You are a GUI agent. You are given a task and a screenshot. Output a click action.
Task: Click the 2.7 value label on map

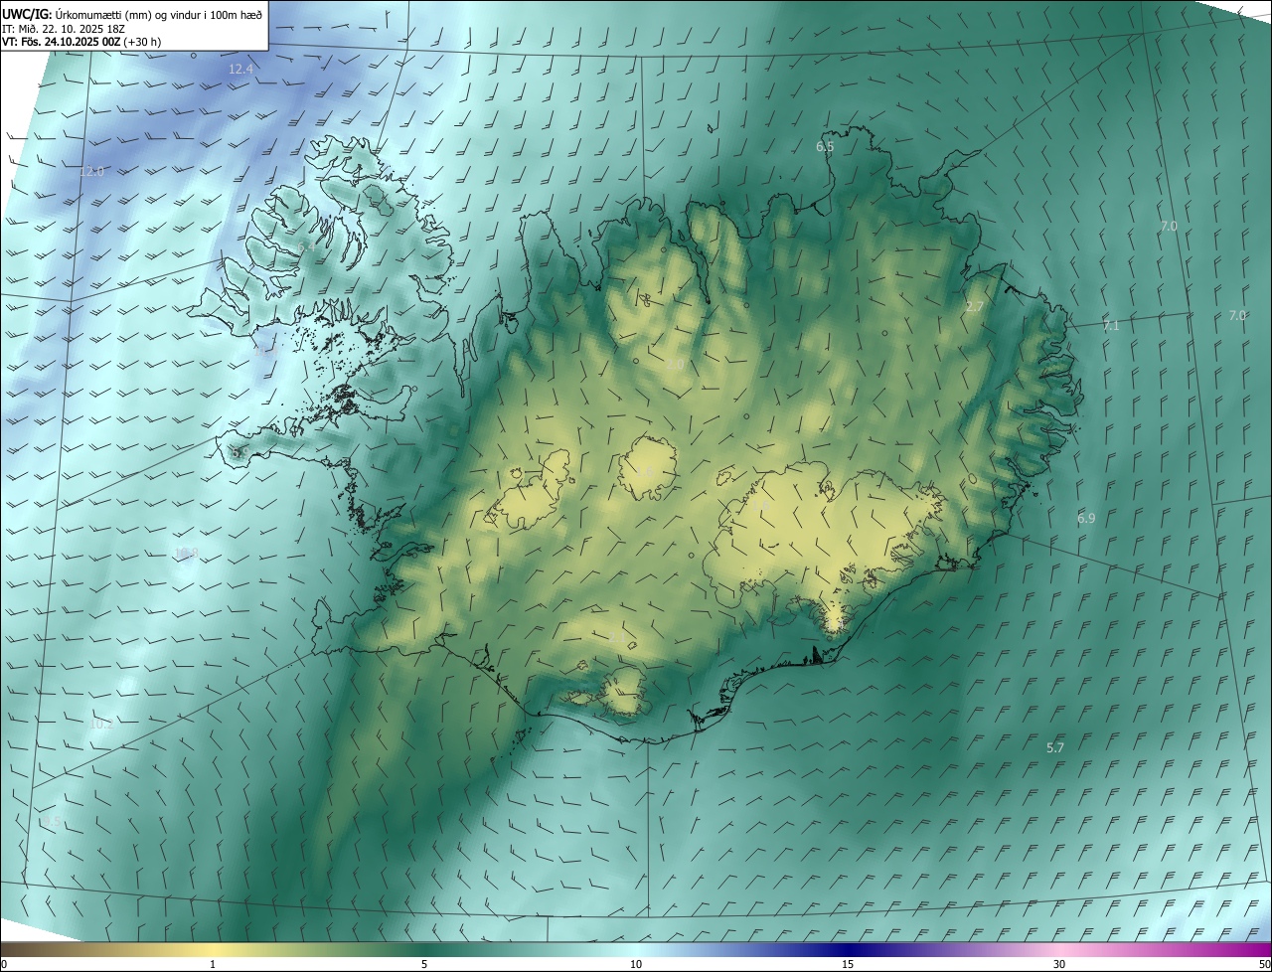974,307
